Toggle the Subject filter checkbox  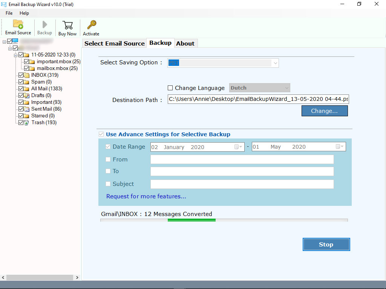coord(108,184)
